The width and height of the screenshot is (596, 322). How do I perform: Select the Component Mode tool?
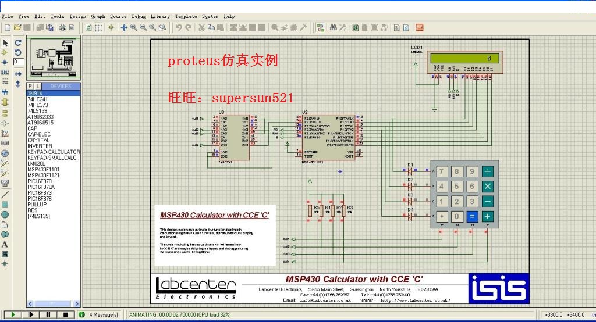click(x=5, y=52)
